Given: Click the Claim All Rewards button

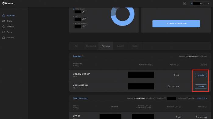Looking at the screenshot, I should 176,24.
